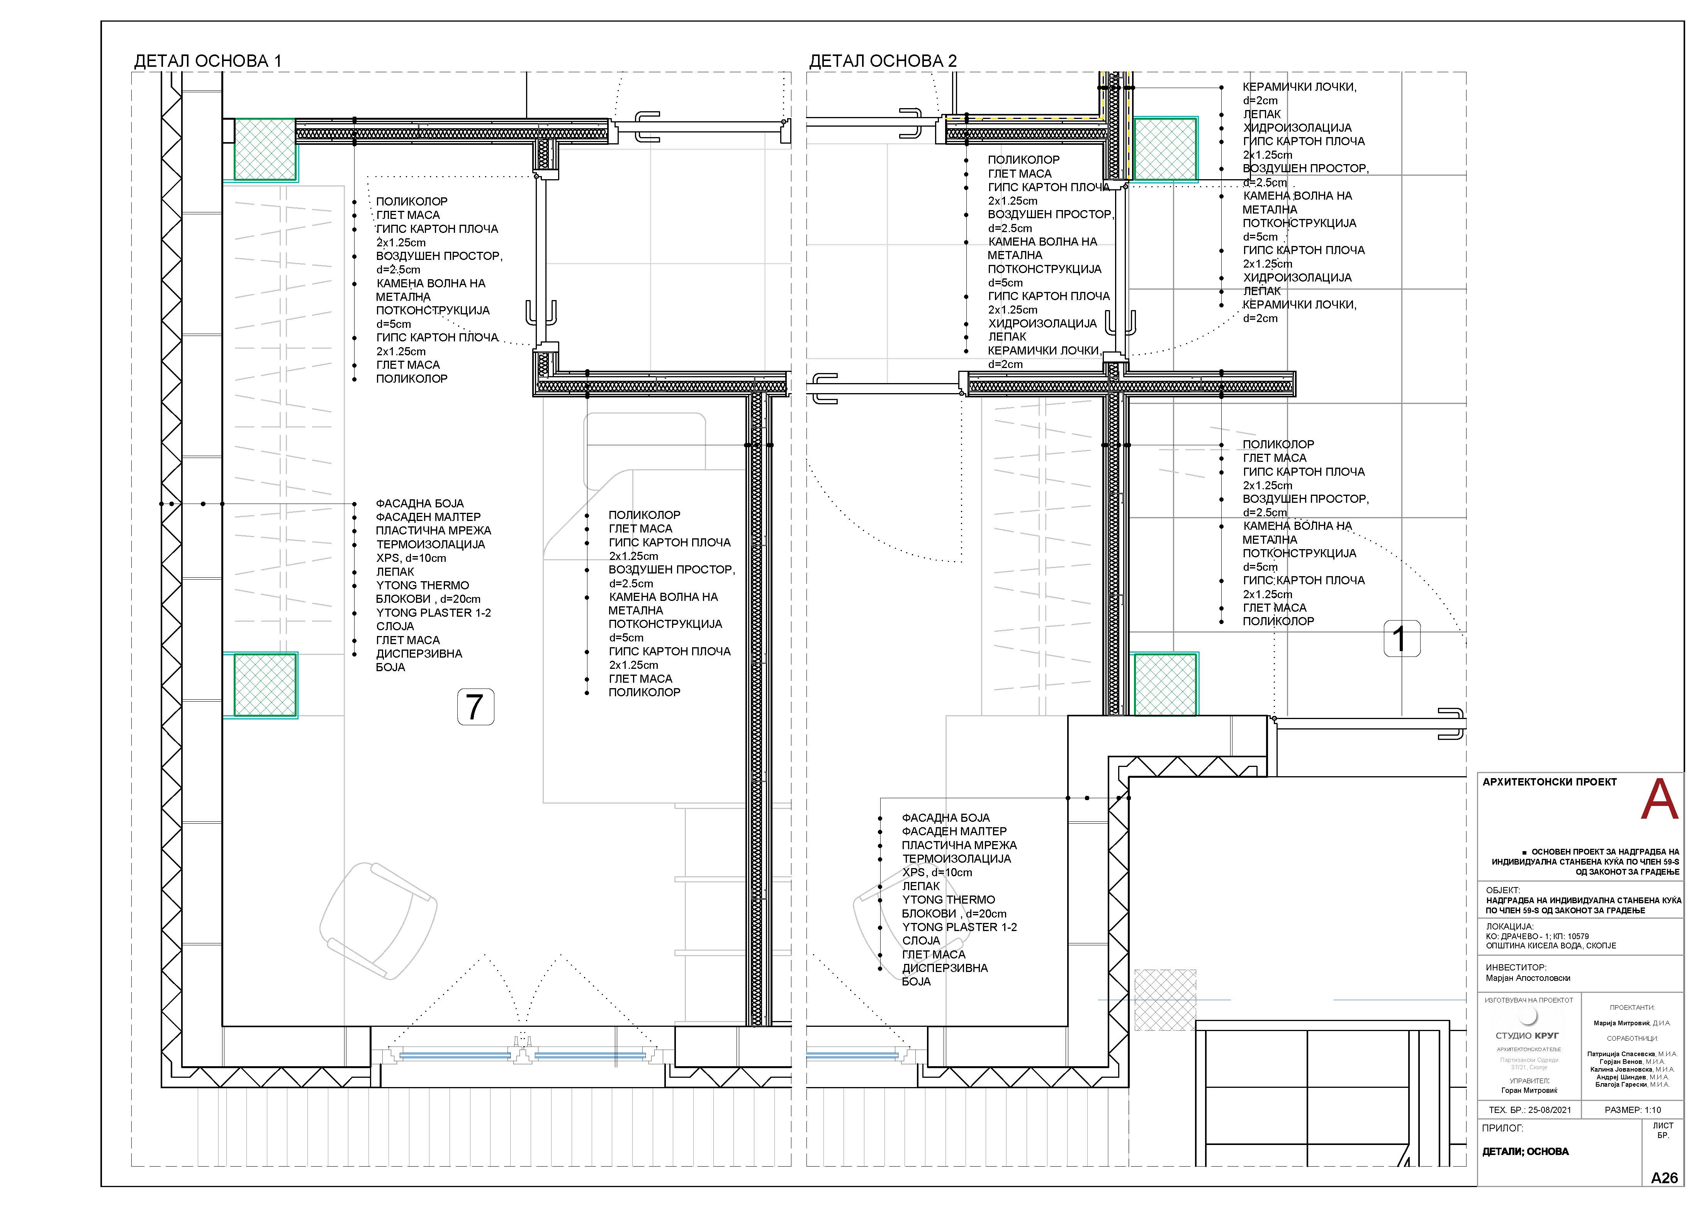The width and height of the screenshot is (1706, 1206).
Task: Click the ТЕХ. БР.: 25-08/2021 field
Action: [x=1529, y=1110]
